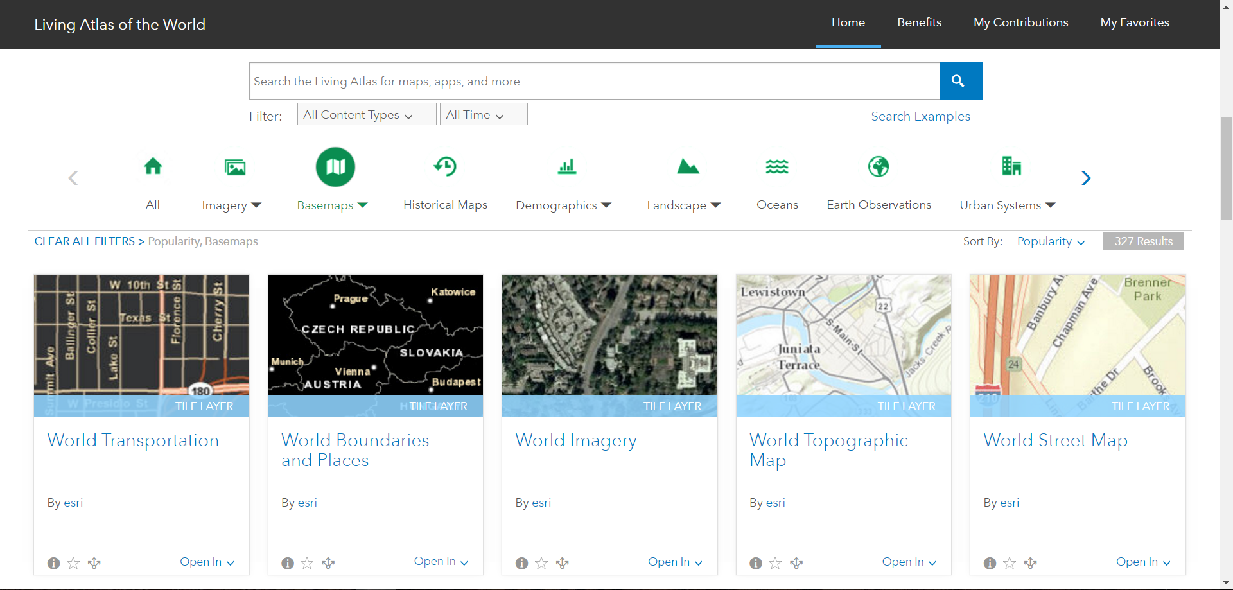Click the World Imagery thumbnail

[609, 345]
